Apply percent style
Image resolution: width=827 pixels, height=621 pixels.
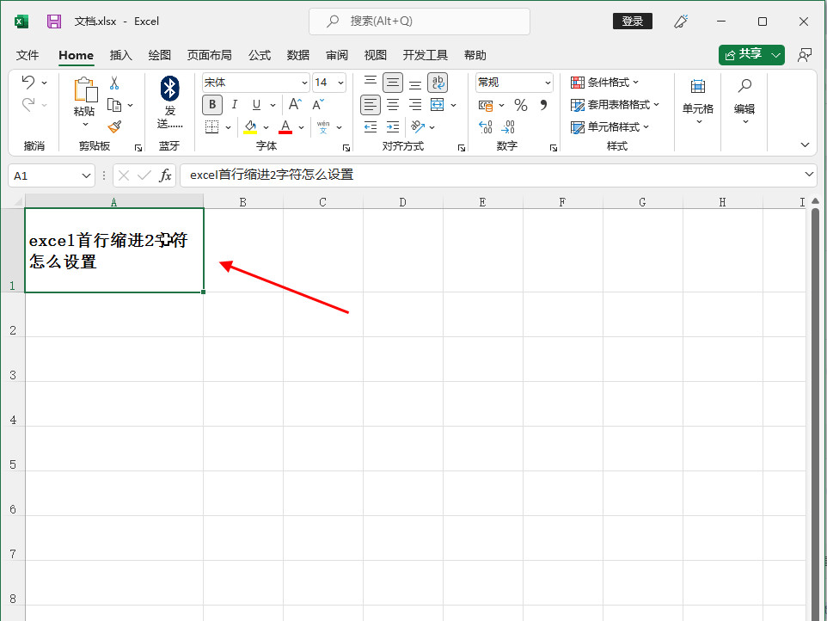click(521, 105)
